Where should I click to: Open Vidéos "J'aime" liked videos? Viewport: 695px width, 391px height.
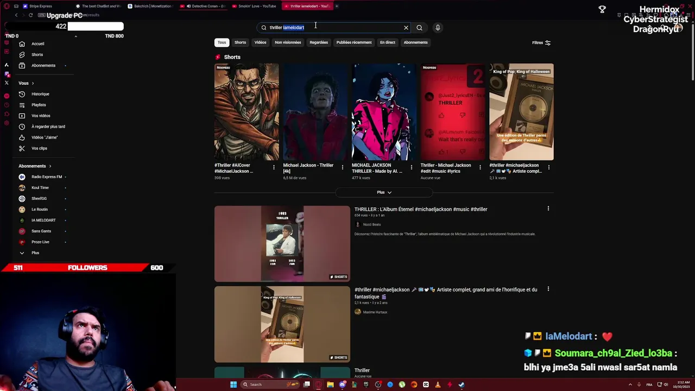point(45,137)
